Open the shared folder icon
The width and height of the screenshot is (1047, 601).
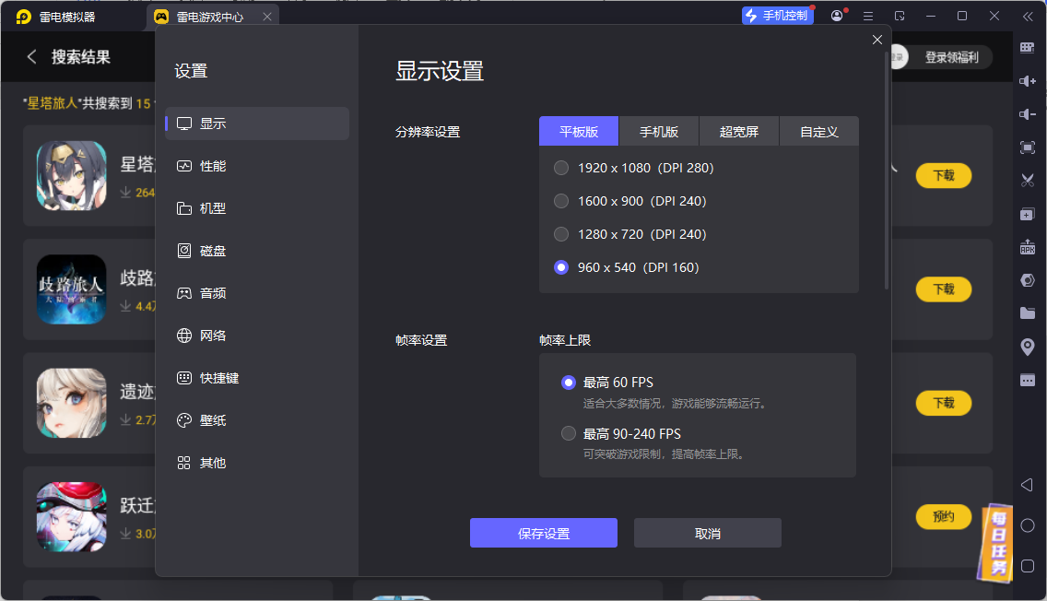(x=1028, y=312)
